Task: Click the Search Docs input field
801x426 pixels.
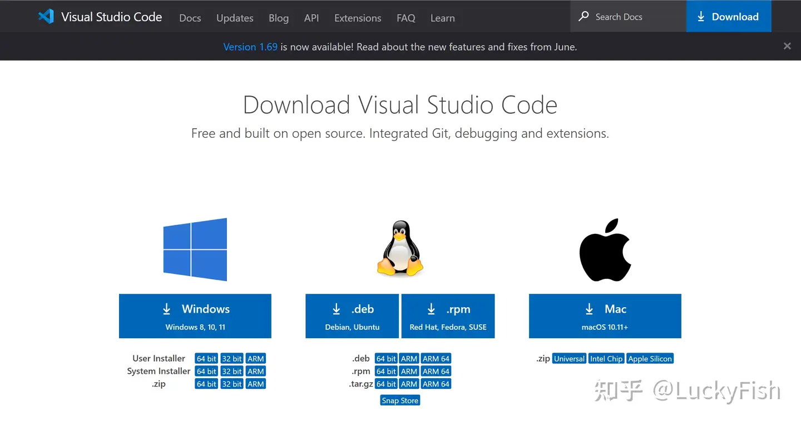Action: tap(628, 17)
